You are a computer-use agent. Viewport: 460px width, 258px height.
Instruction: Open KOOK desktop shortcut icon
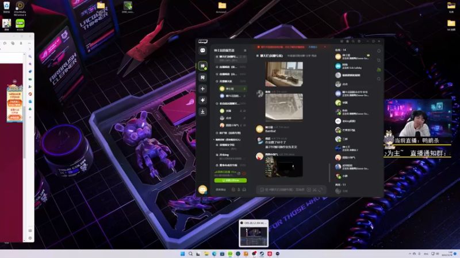20,25
